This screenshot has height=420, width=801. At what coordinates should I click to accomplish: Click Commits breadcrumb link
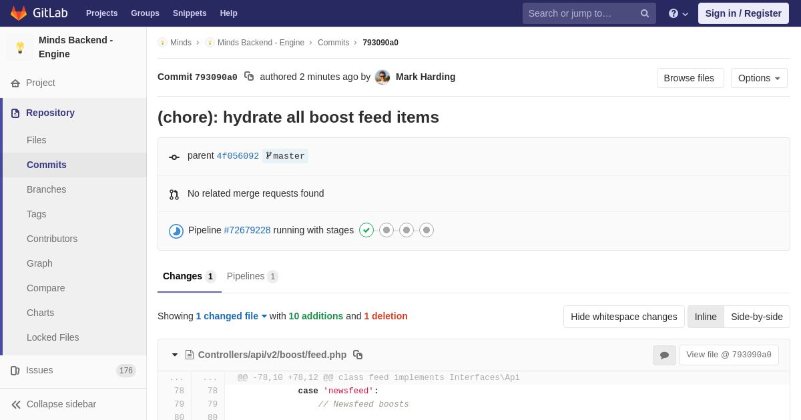tap(333, 43)
